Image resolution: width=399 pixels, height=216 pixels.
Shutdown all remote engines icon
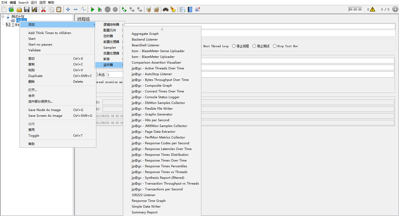tap(140, 9)
